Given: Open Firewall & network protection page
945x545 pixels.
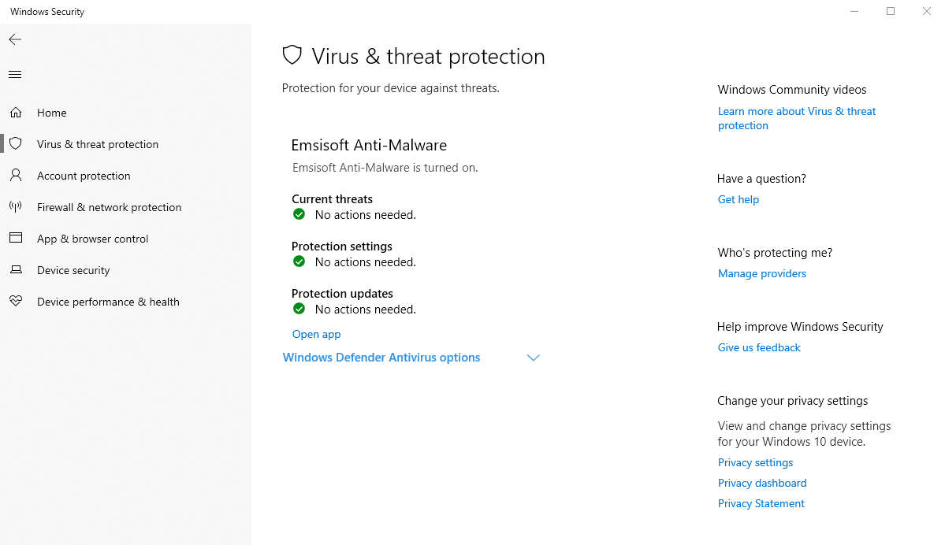Looking at the screenshot, I should click(x=109, y=207).
